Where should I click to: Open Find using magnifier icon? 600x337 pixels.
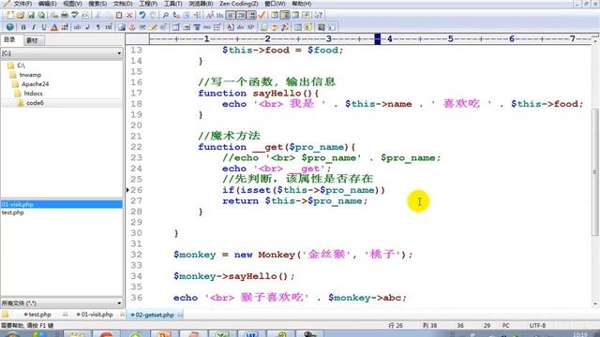166,15
